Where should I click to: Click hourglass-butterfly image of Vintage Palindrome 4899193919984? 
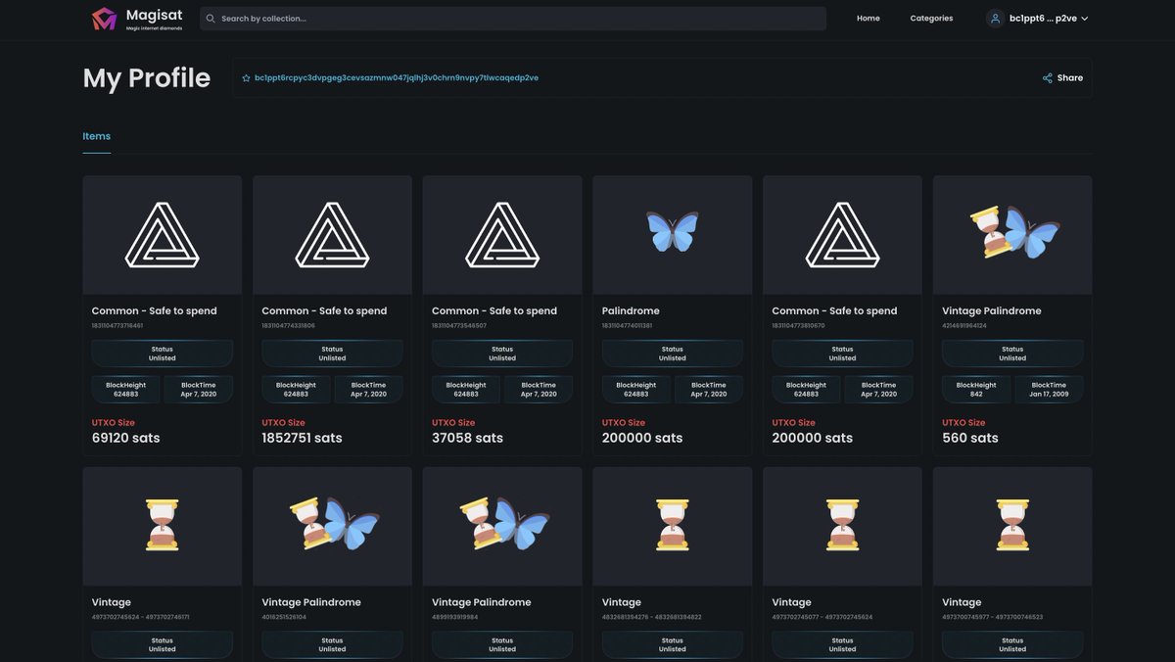point(502,524)
